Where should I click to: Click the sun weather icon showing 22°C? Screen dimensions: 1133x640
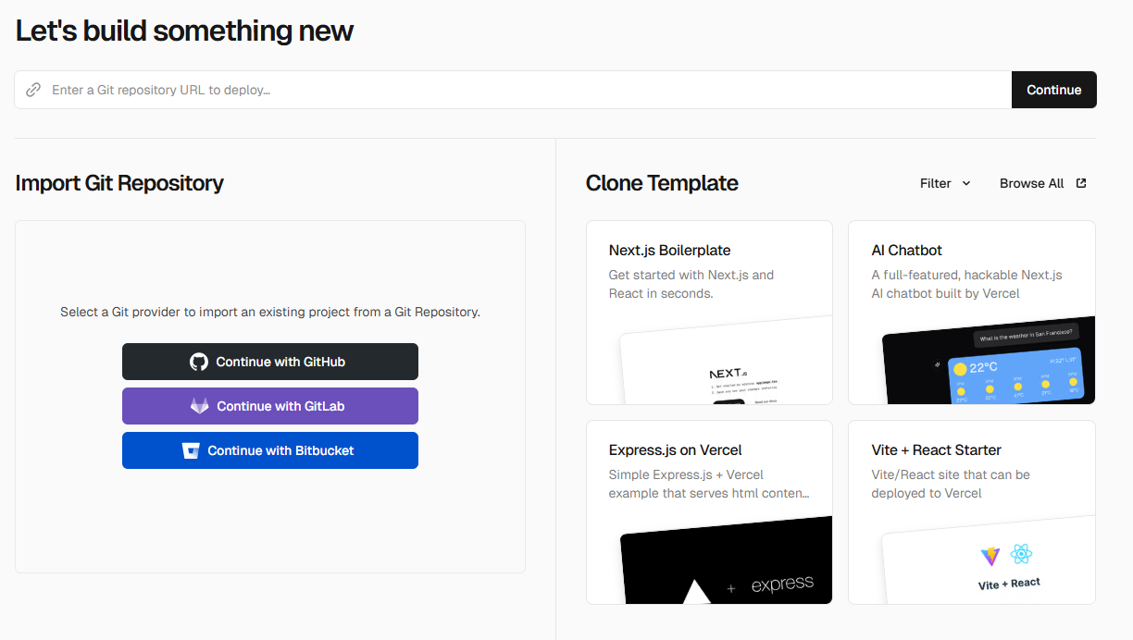(x=960, y=368)
